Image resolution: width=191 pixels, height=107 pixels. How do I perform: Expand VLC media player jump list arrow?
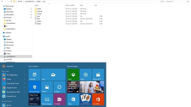24,75
